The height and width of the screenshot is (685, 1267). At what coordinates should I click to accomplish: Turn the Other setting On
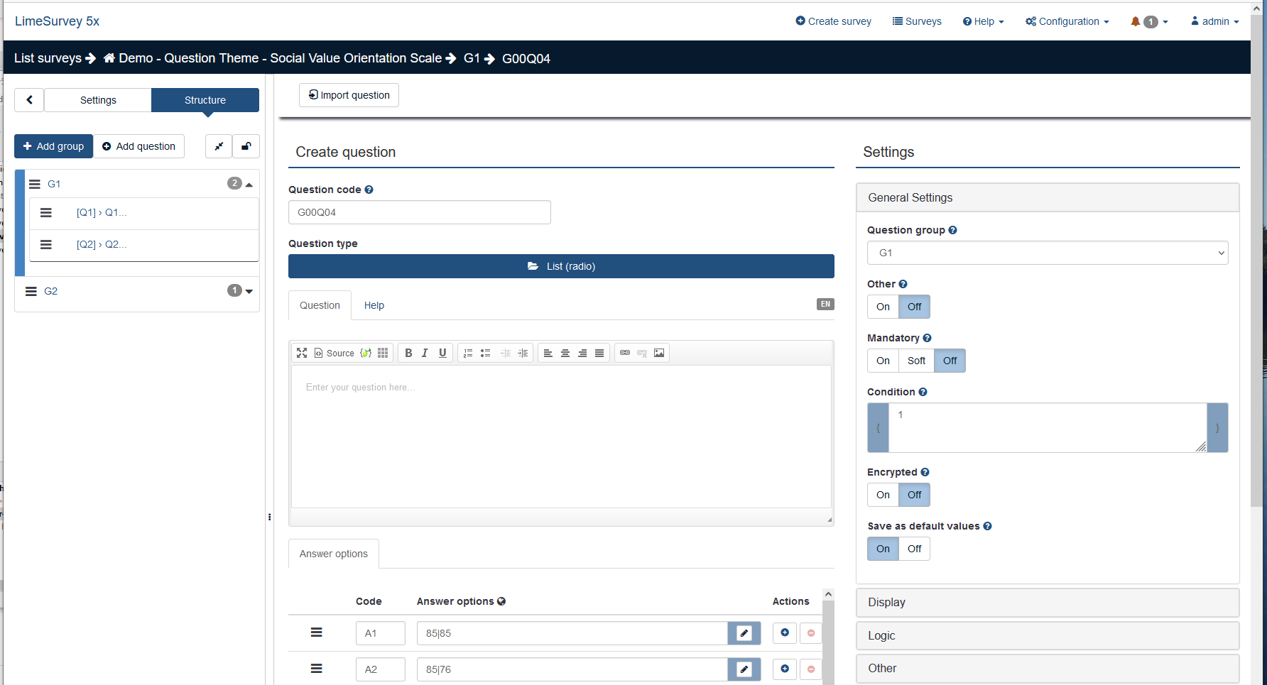click(x=883, y=307)
